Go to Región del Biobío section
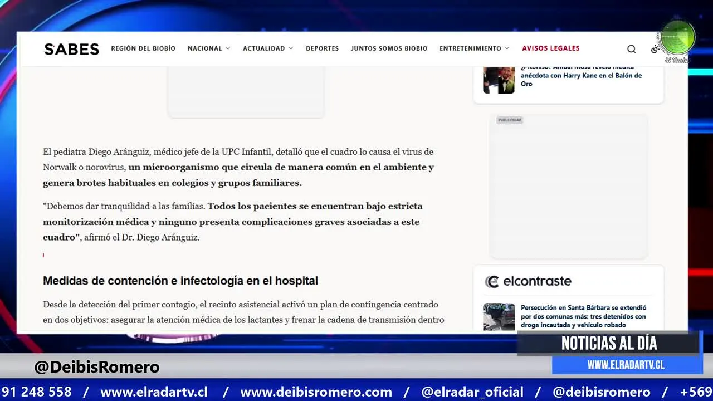 coord(143,48)
